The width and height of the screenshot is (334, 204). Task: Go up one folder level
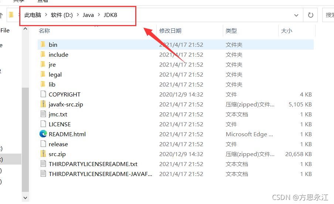click(x=1, y=15)
